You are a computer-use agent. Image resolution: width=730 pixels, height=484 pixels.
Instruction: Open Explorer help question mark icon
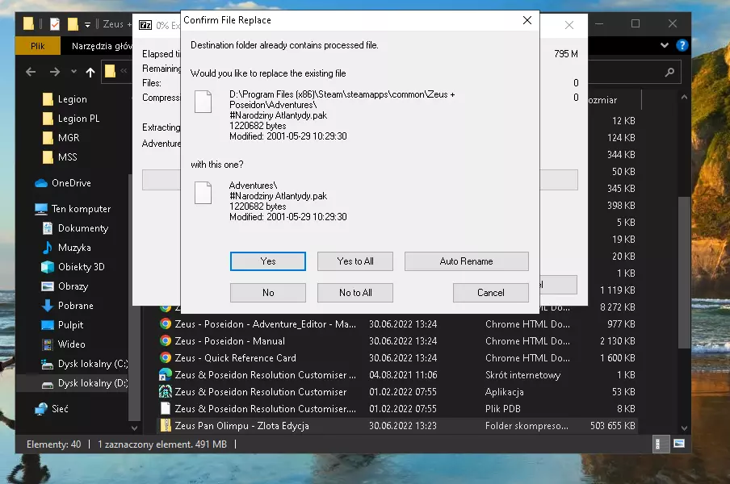point(682,45)
